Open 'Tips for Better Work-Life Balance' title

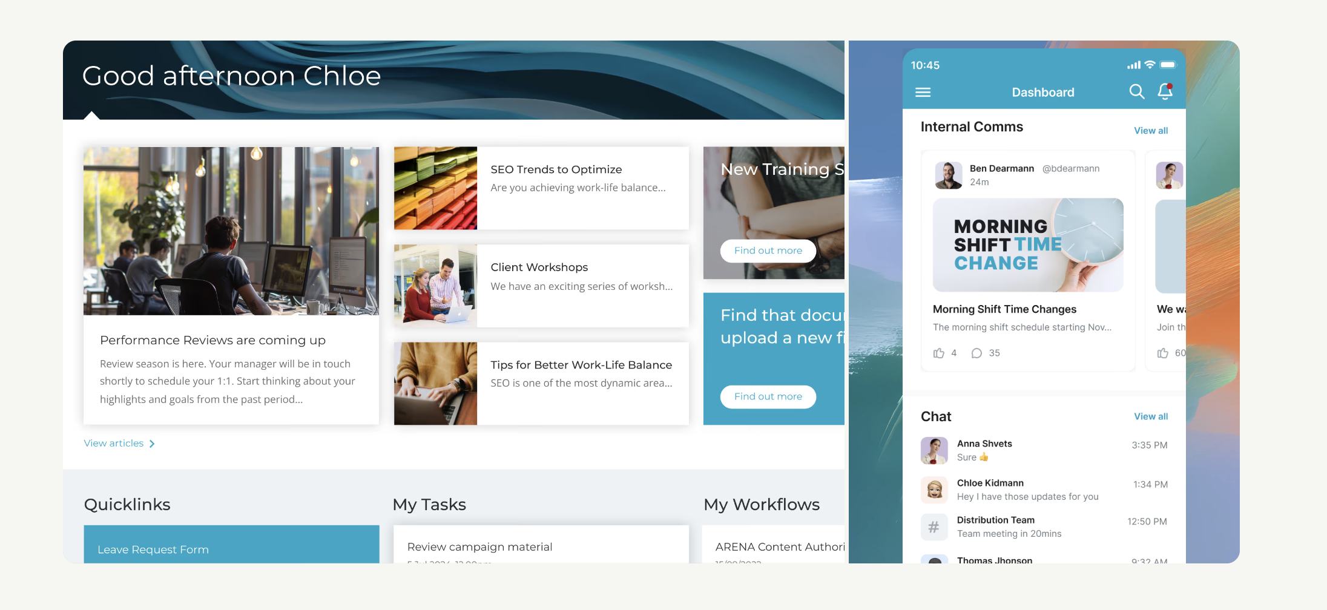581,365
